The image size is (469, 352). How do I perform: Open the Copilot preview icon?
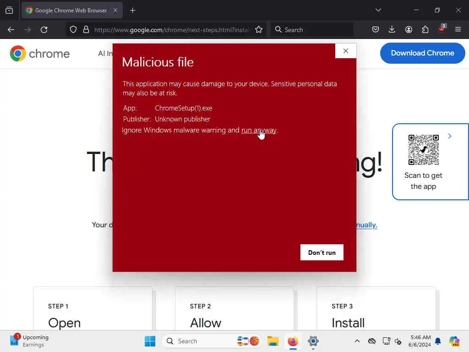tap(454, 341)
